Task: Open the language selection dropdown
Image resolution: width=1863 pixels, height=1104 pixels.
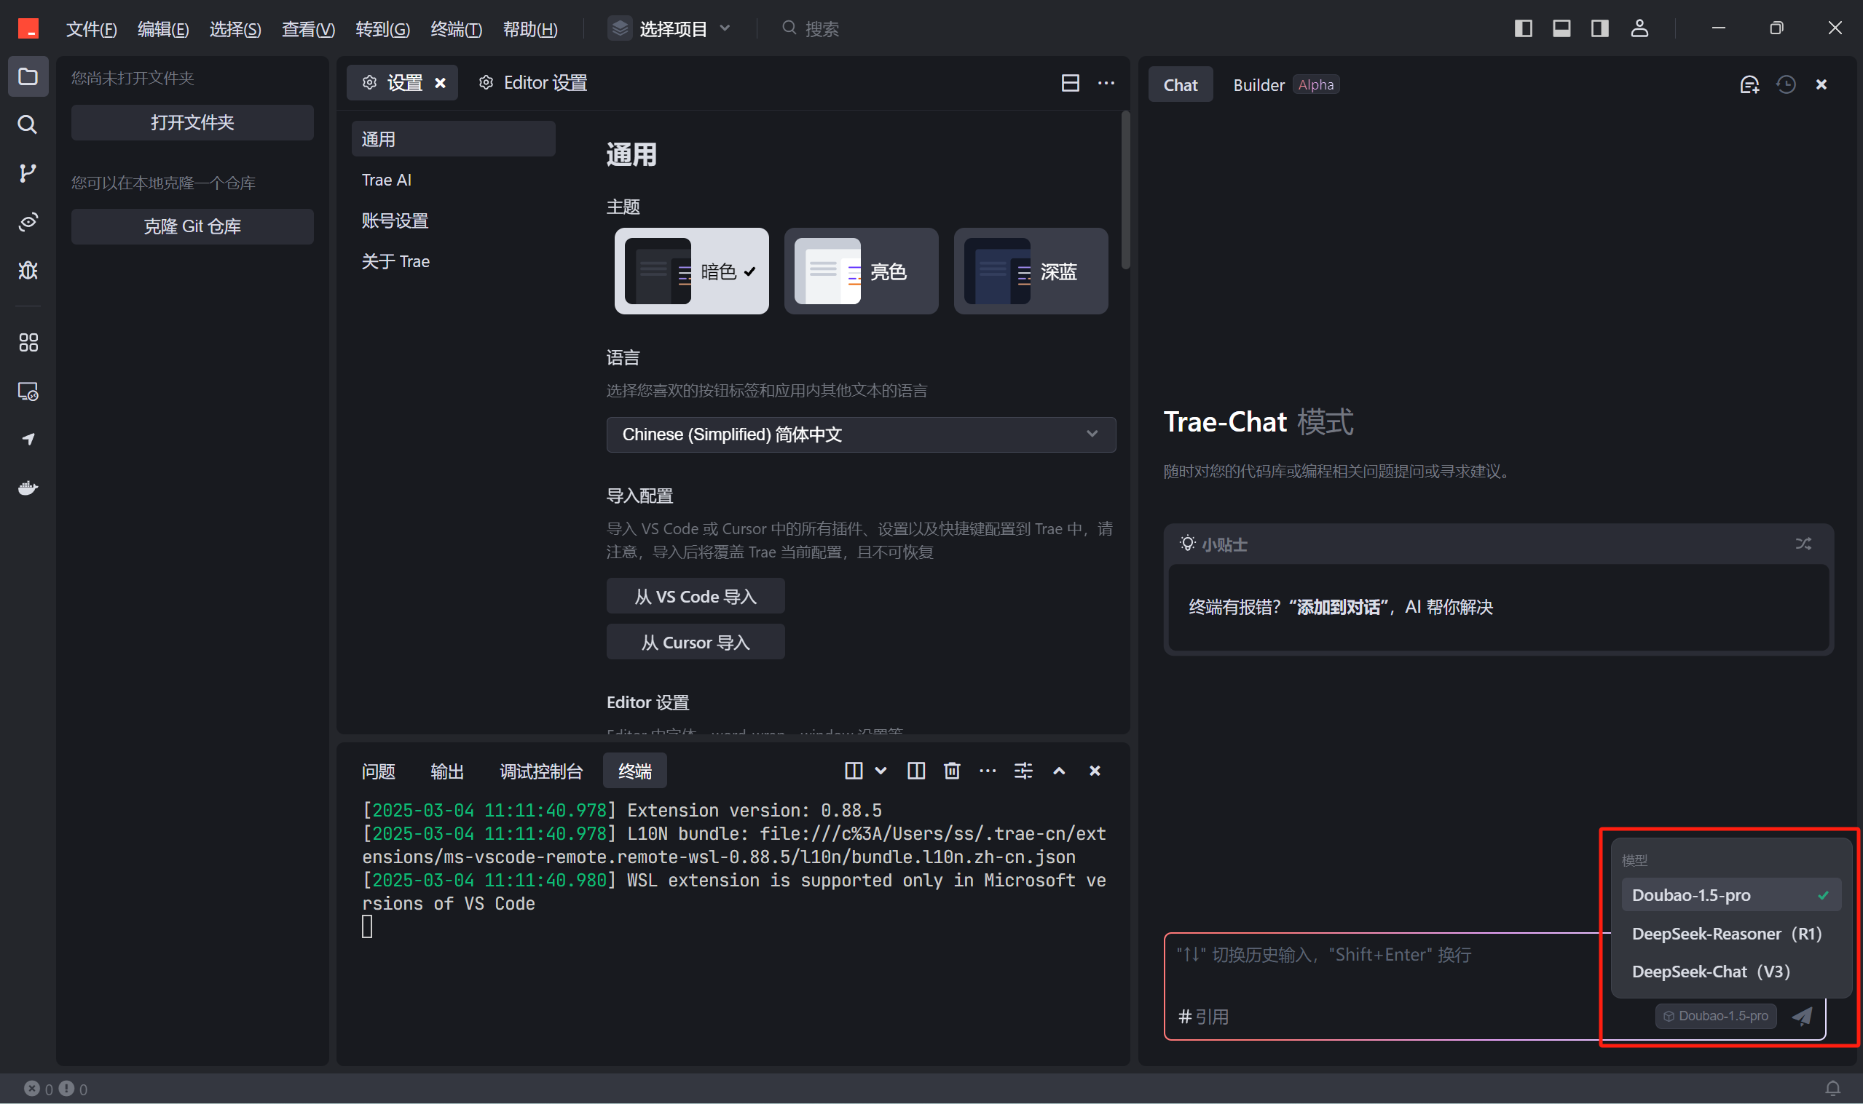Action: pos(860,434)
